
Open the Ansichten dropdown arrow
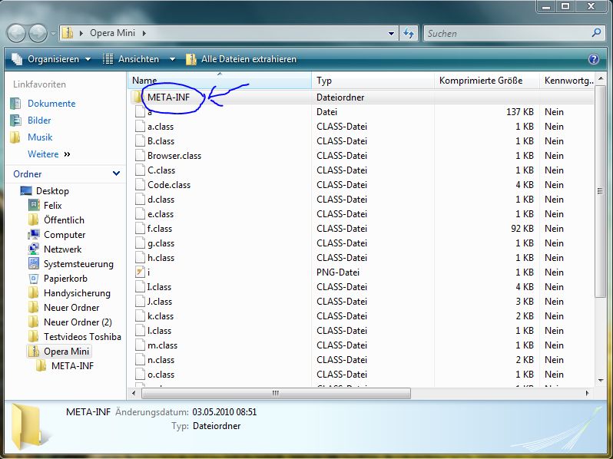pos(172,59)
